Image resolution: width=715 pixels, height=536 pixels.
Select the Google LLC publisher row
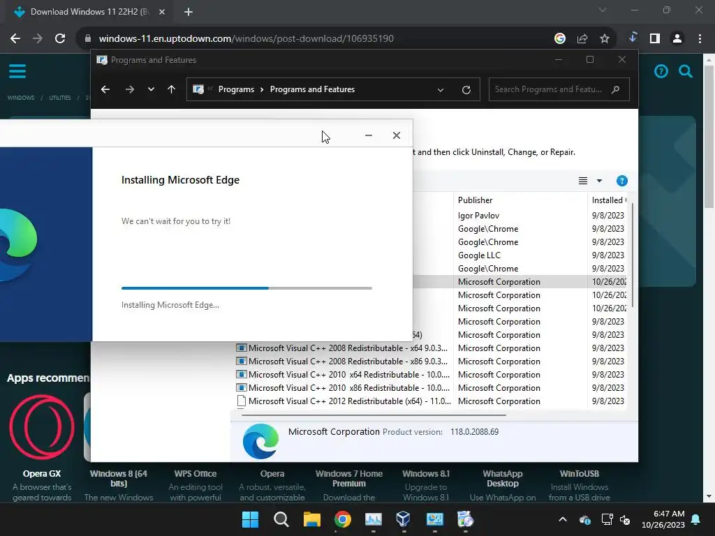(x=479, y=255)
